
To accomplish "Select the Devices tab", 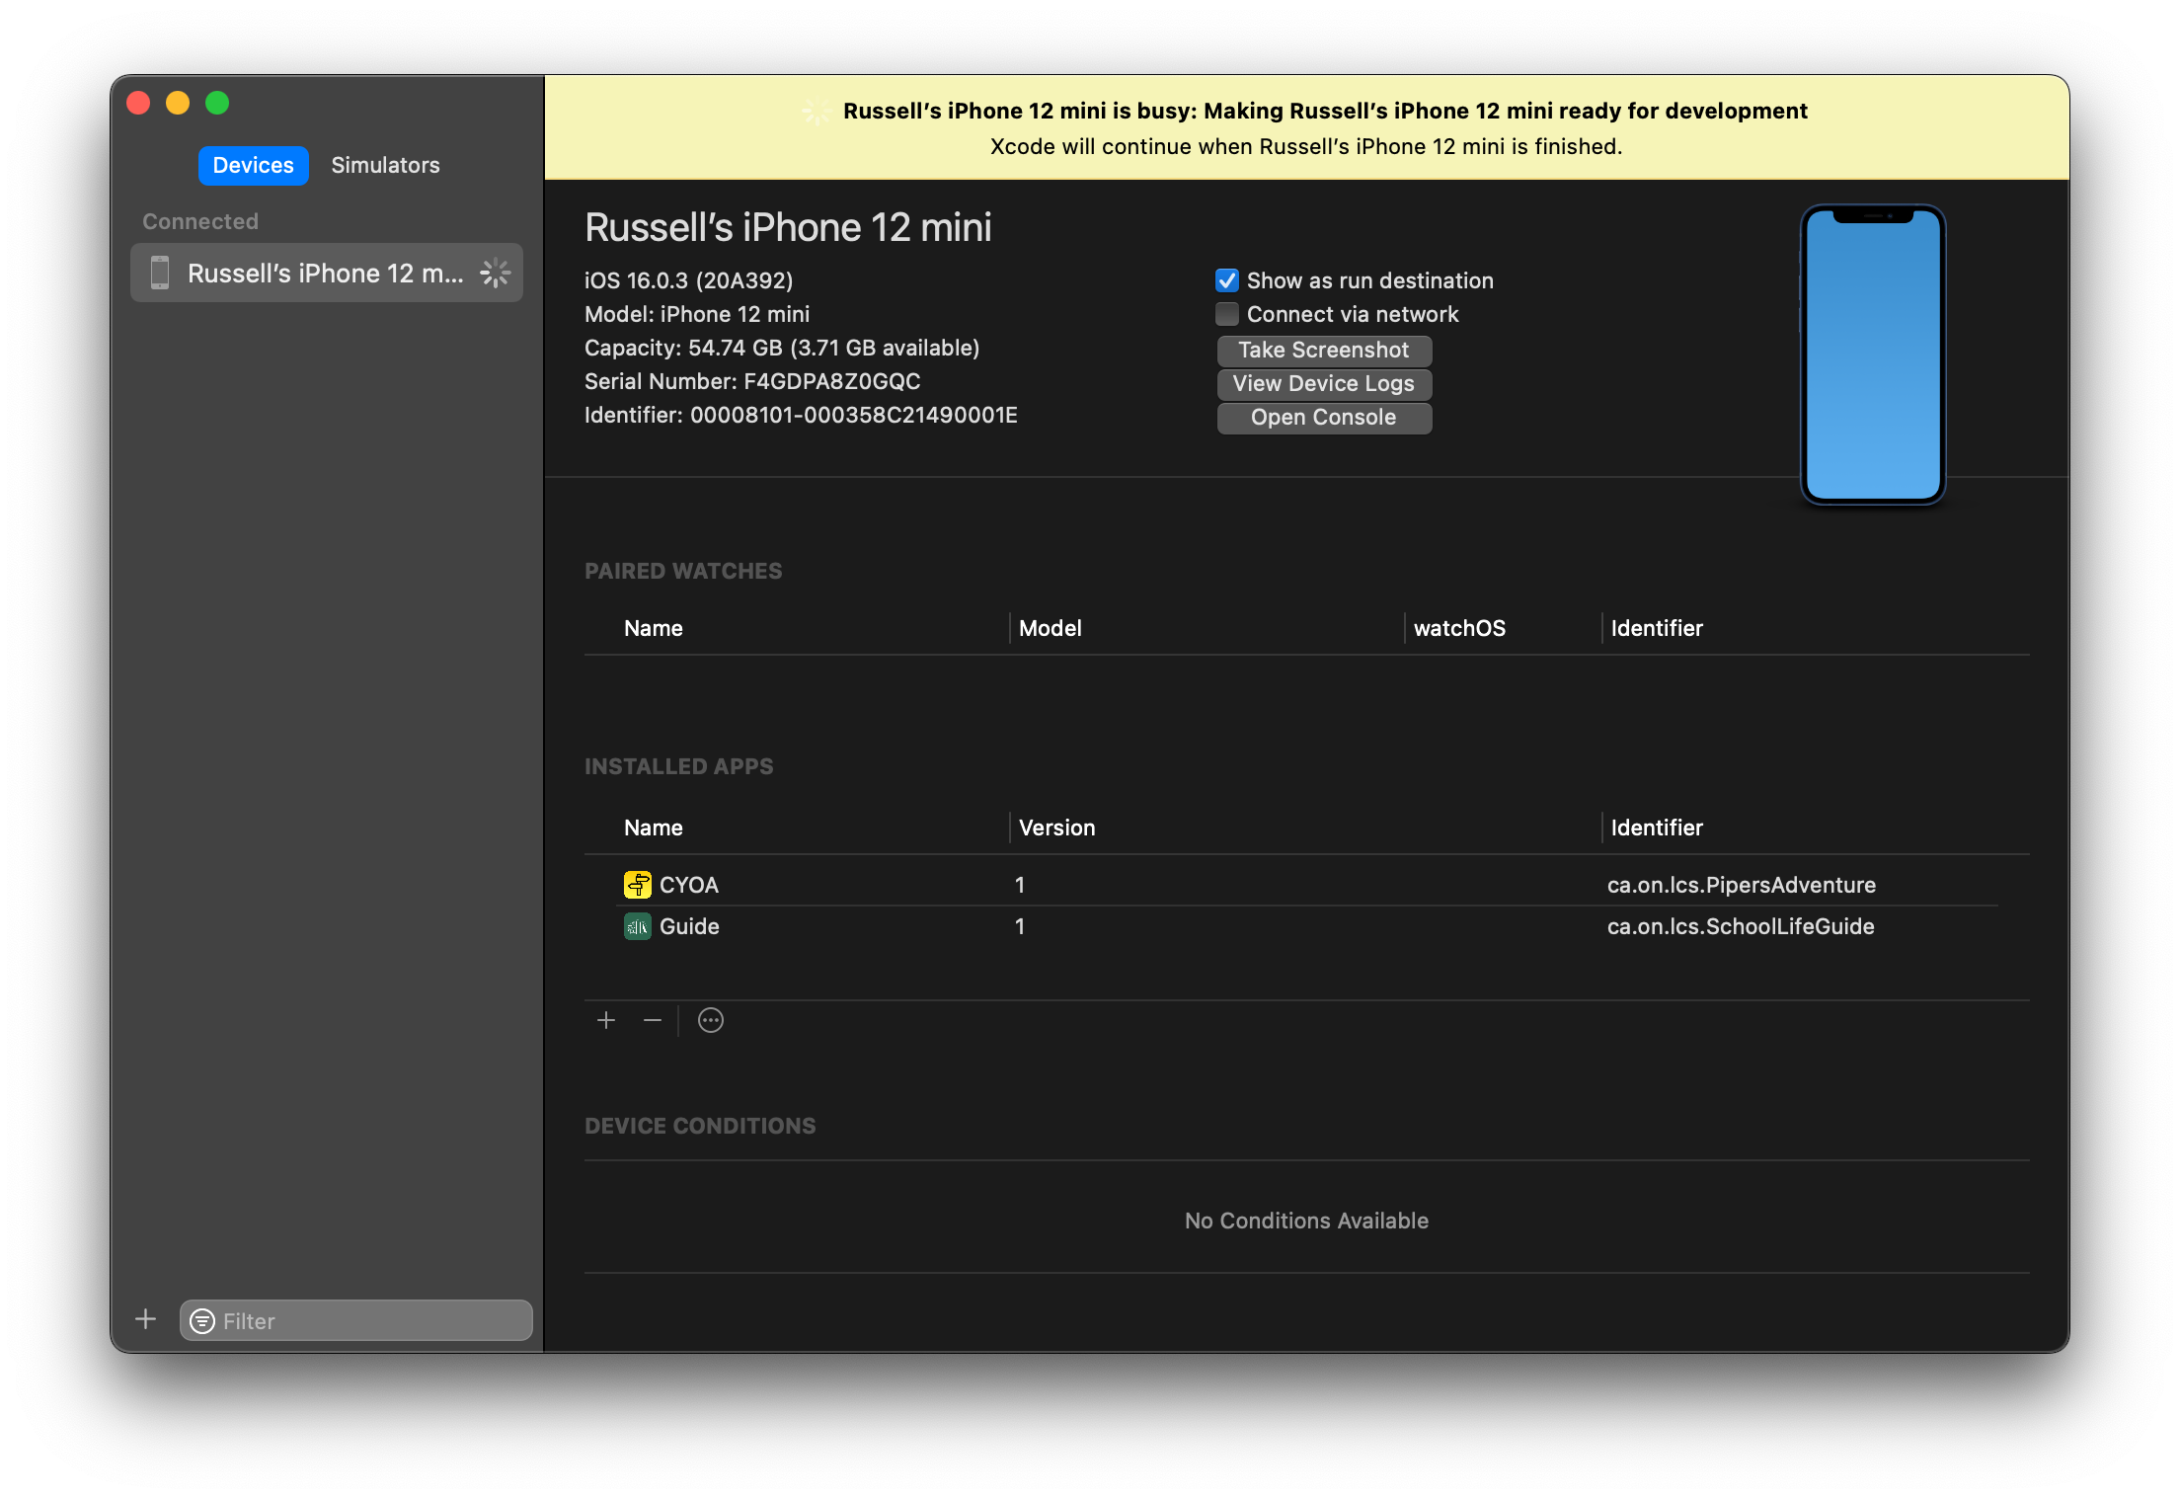I will (253, 165).
